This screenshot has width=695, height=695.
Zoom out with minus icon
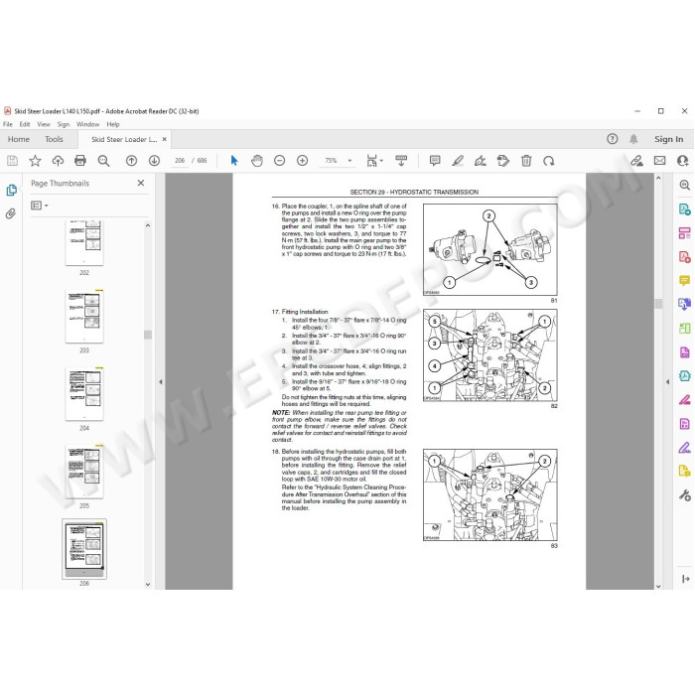[x=280, y=161]
